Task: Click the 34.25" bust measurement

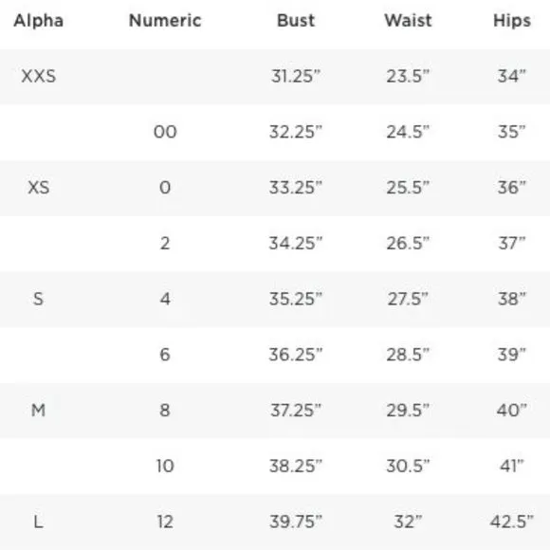Action: (296, 243)
